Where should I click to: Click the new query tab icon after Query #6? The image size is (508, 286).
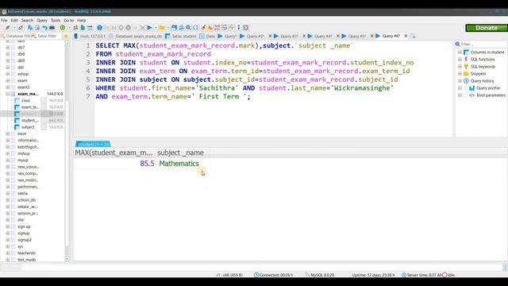click(413, 36)
